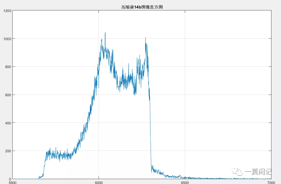Image resolution: width=281 pixels, height=184 pixels.
Task: Click the y-axis label 1000
Action: click(x=7, y=39)
